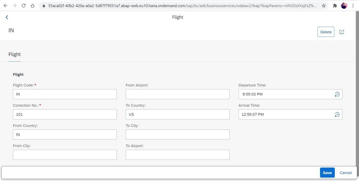The height and width of the screenshot is (181, 359).
Task: Click the From Airport input field
Action: (177, 94)
